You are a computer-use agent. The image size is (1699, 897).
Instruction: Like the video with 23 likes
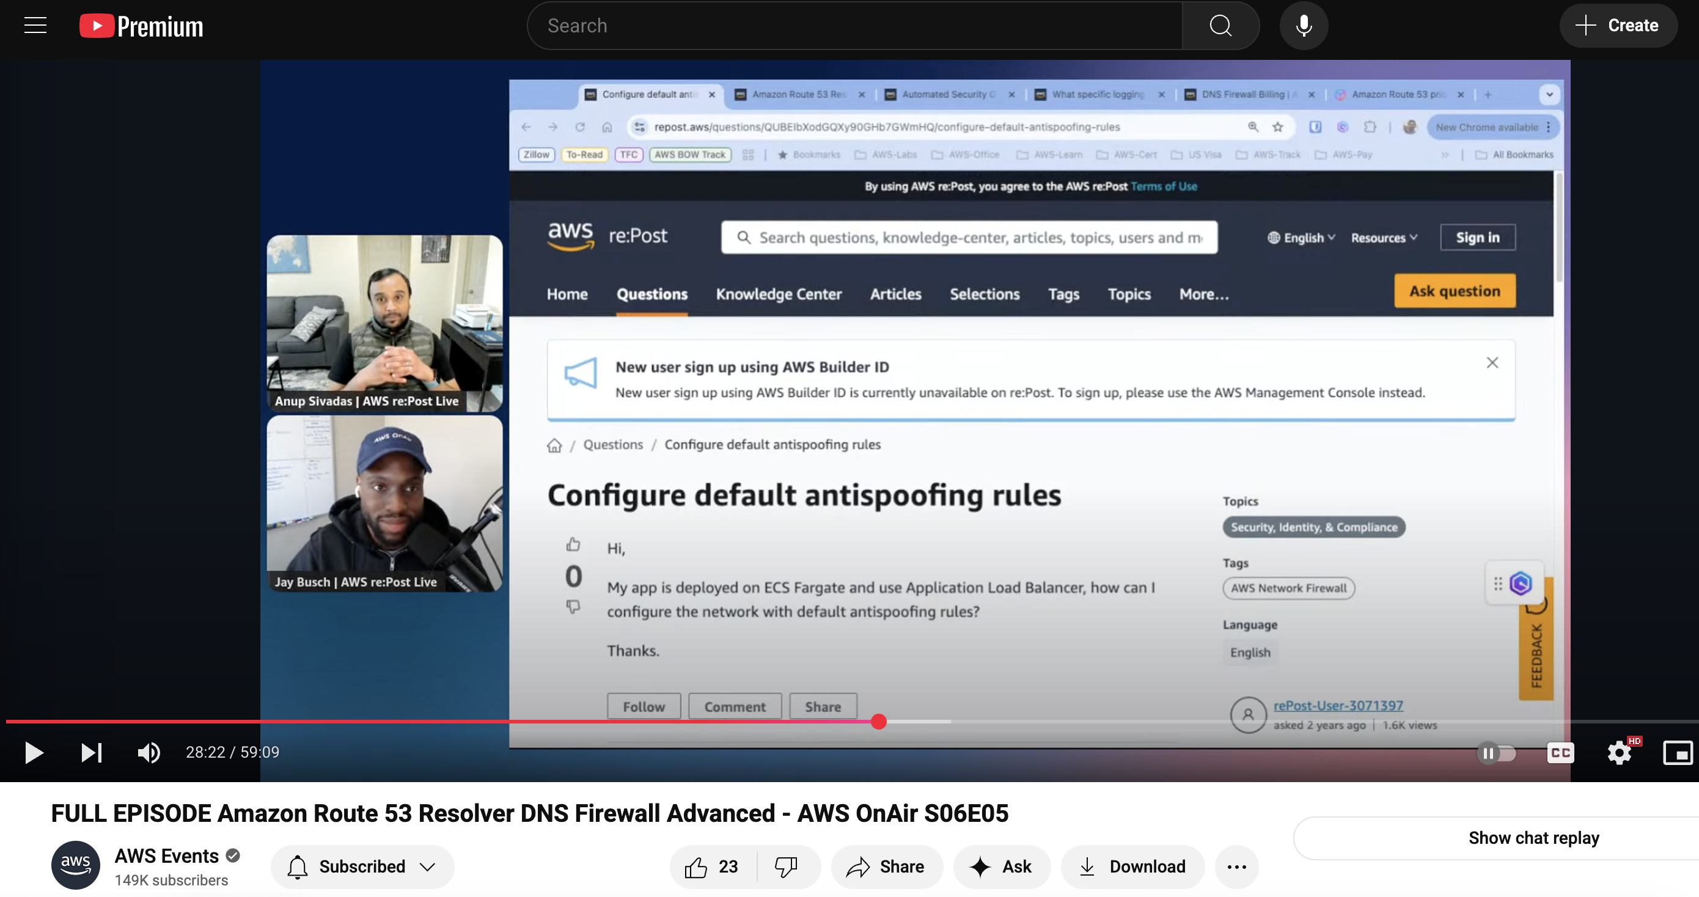(711, 866)
